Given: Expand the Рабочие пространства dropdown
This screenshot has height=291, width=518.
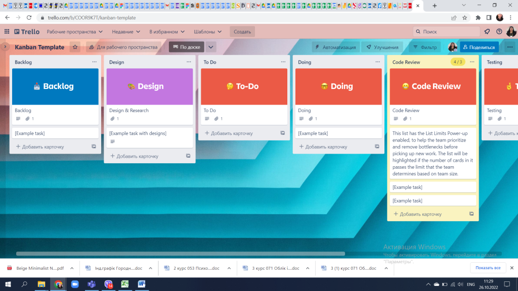Looking at the screenshot, I should pos(75,32).
